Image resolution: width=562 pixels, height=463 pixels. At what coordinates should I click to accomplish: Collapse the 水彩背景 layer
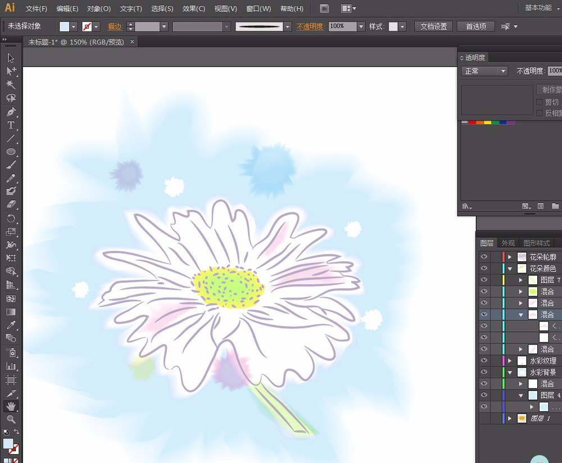pos(510,373)
